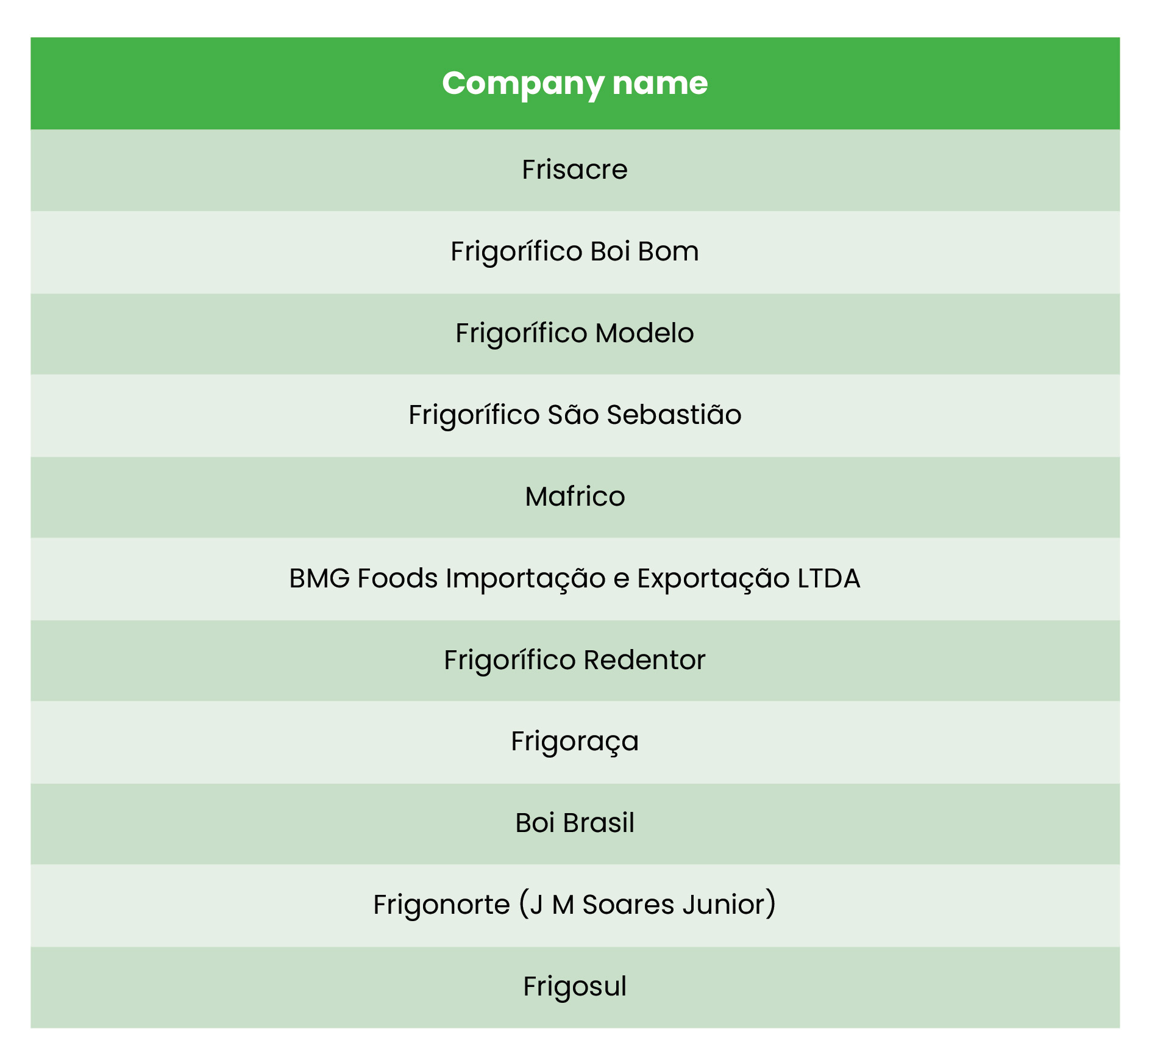1152x1062 pixels.
Task: Select the Frigosul cell
Action: click(x=575, y=986)
